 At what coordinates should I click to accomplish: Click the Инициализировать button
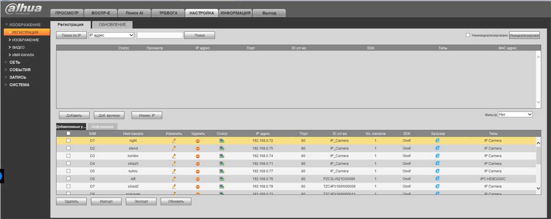[x=524, y=35]
